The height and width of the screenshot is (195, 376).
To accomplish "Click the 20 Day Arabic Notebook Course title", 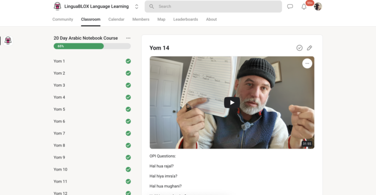I will [x=86, y=38].
